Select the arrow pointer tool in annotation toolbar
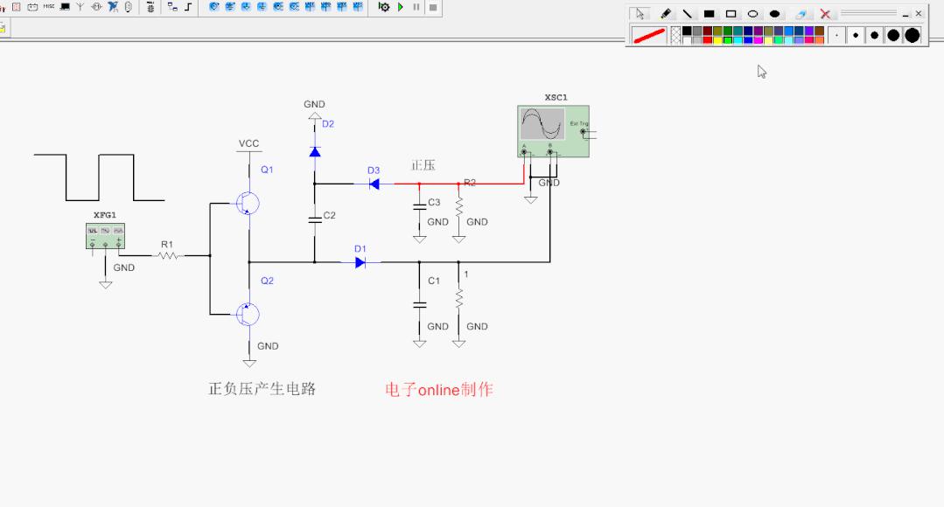The width and height of the screenshot is (944, 507). pyautogui.click(x=640, y=14)
